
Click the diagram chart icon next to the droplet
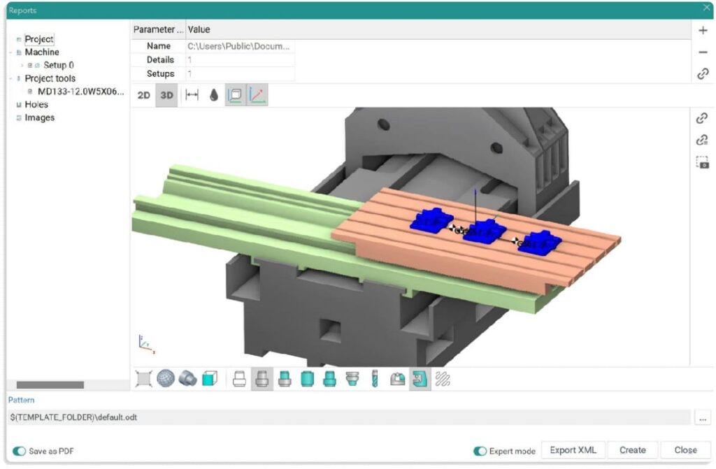pos(257,95)
